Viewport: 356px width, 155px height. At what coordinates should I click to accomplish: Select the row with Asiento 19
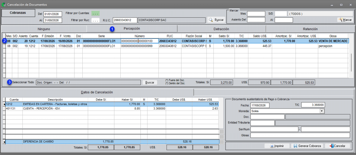tap(177, 46)
